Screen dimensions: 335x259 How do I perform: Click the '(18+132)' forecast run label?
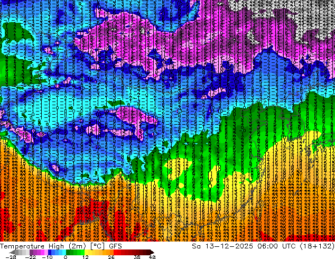coord(317,246)
